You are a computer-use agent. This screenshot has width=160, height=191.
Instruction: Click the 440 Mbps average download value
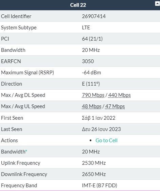(119, 95)
